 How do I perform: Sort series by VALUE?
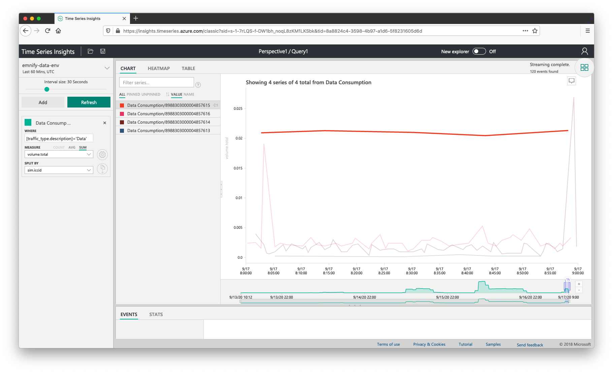176,94
